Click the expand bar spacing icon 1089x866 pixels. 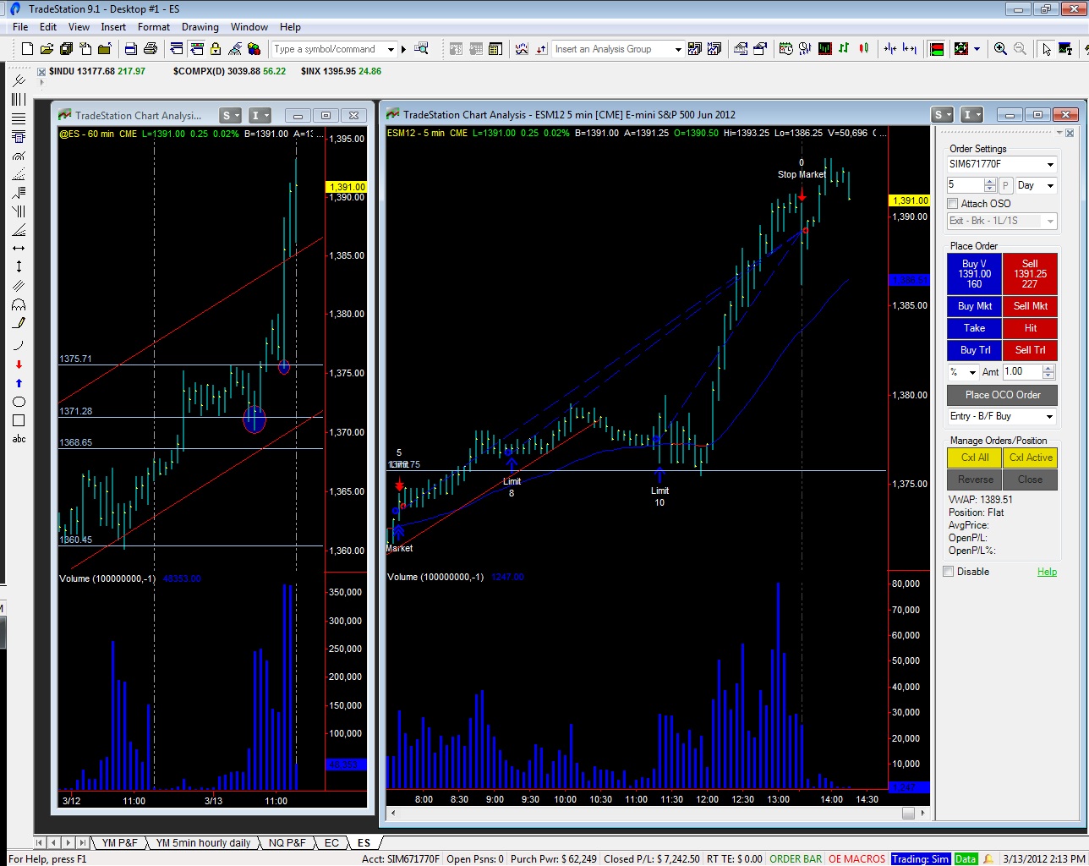[x=910, y=49]
